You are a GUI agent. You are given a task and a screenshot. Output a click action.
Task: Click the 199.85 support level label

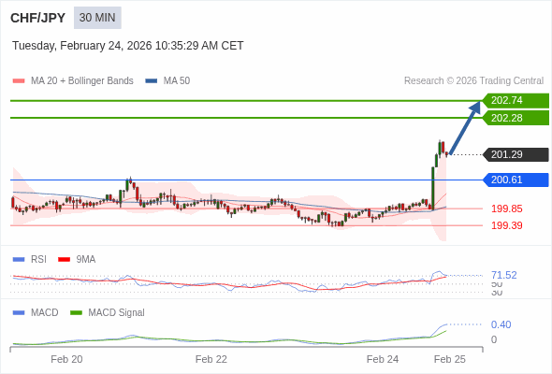tap(507, 209)
